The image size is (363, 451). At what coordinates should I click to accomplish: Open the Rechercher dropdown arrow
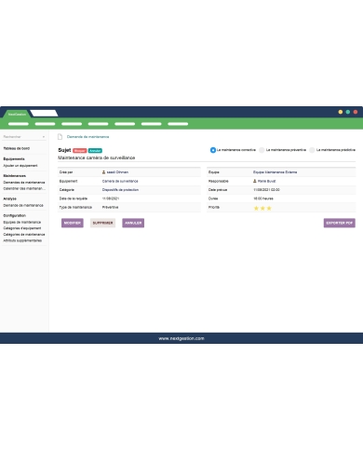pos(44,137)
